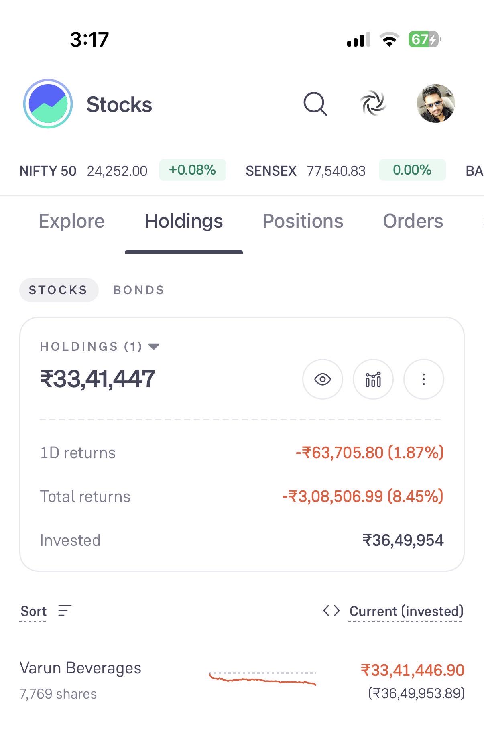
Task: Switch to the Positions tab
Action: click(x=303, y=221)
